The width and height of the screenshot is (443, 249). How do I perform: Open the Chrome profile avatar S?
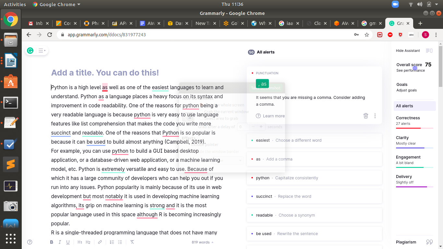(x=425, y=35)
